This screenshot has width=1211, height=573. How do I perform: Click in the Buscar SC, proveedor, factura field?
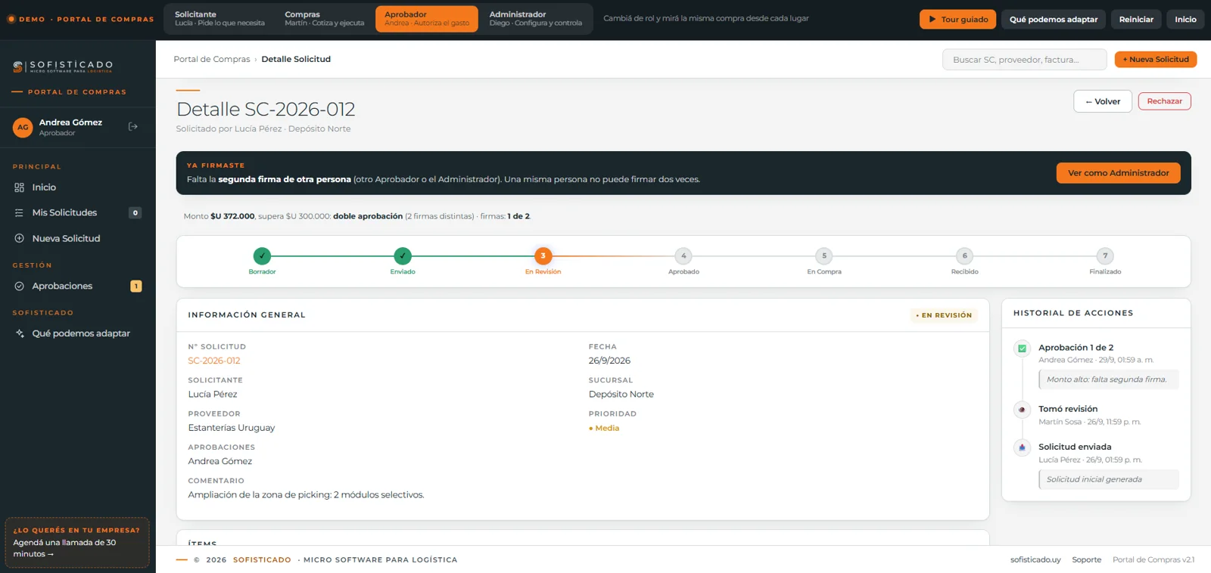[x=1024, y=60]
